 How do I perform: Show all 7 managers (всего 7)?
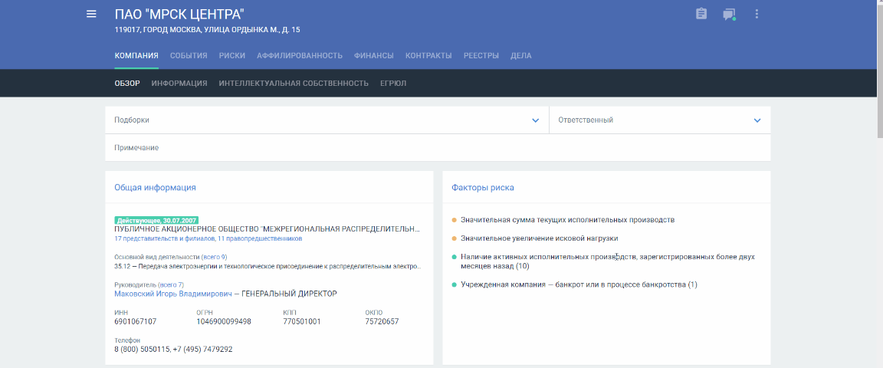point(171,284)
